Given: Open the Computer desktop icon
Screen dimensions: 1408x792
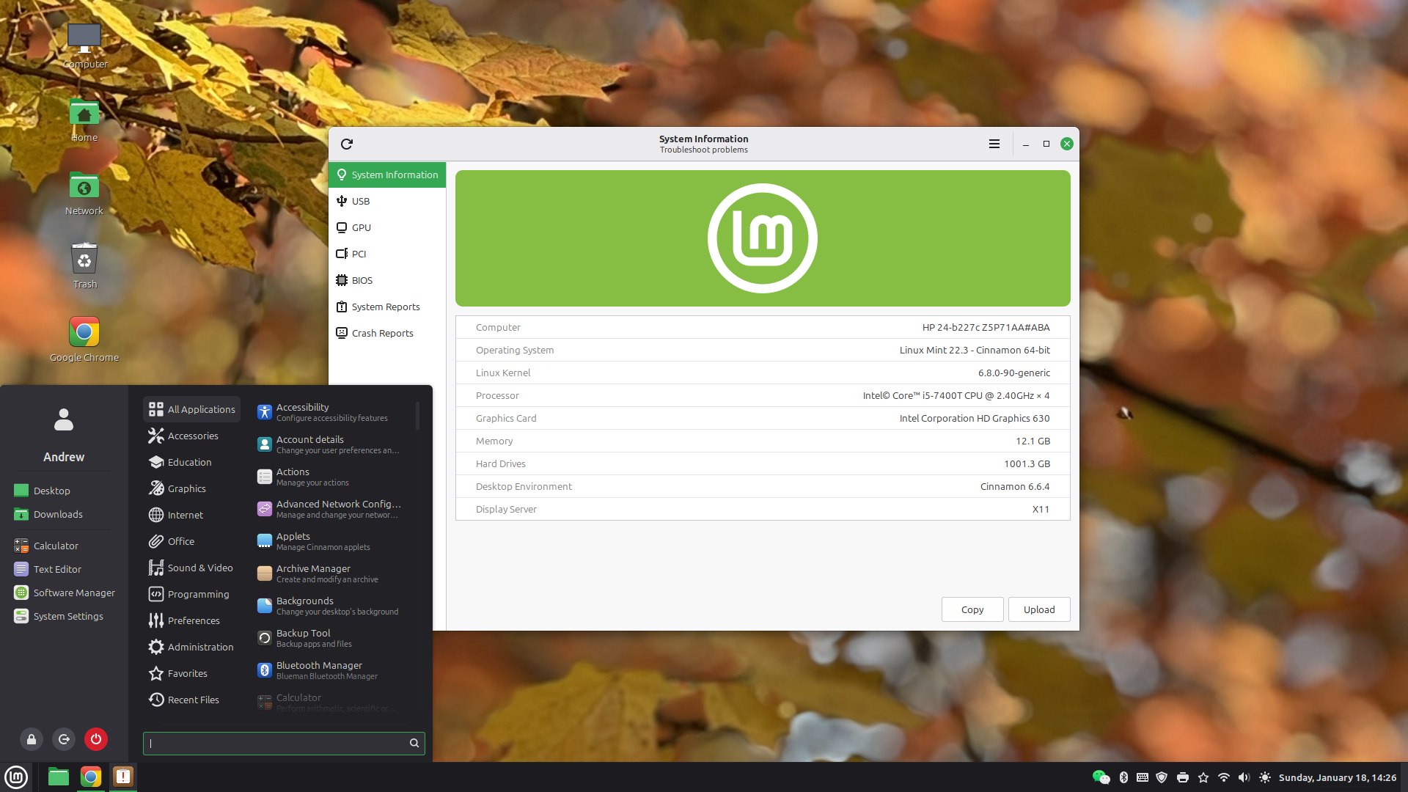Looking at the screenshot, I should (84, 45).
